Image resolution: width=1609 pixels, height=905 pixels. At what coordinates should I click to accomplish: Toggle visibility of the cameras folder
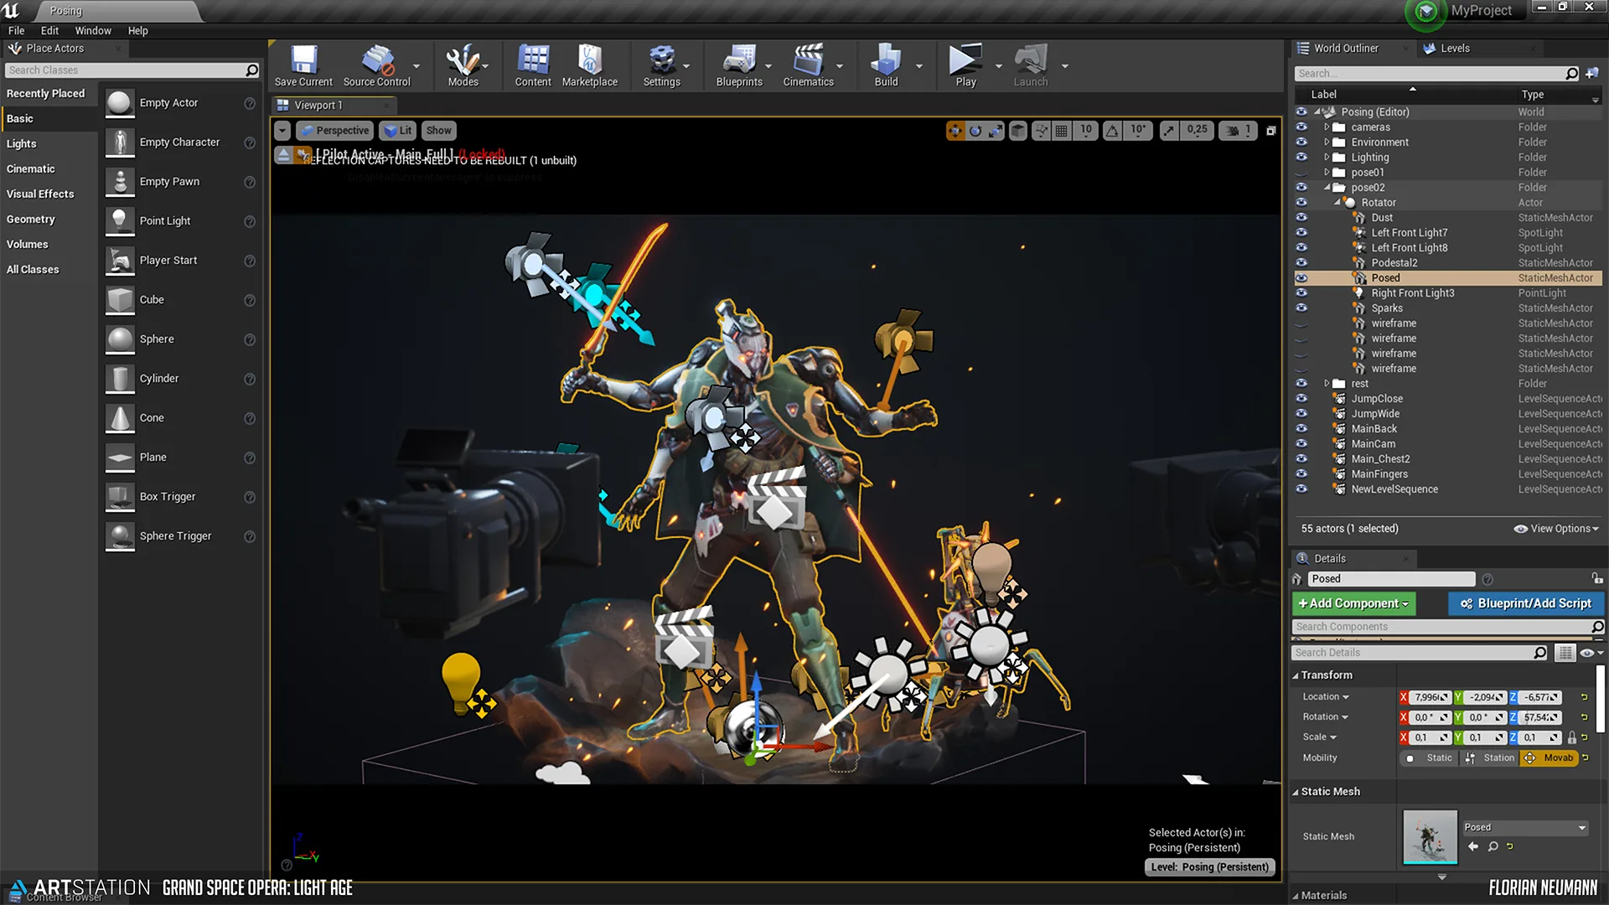click(x=1301, y=127)
